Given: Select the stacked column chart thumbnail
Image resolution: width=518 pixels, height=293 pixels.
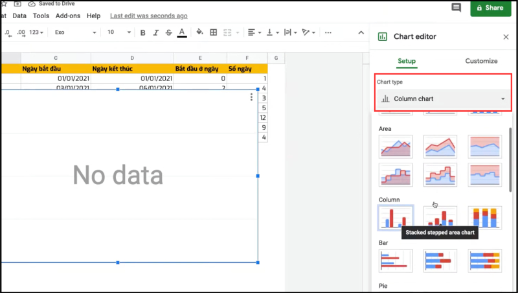Looking at the screenshot, I should 440,217.
